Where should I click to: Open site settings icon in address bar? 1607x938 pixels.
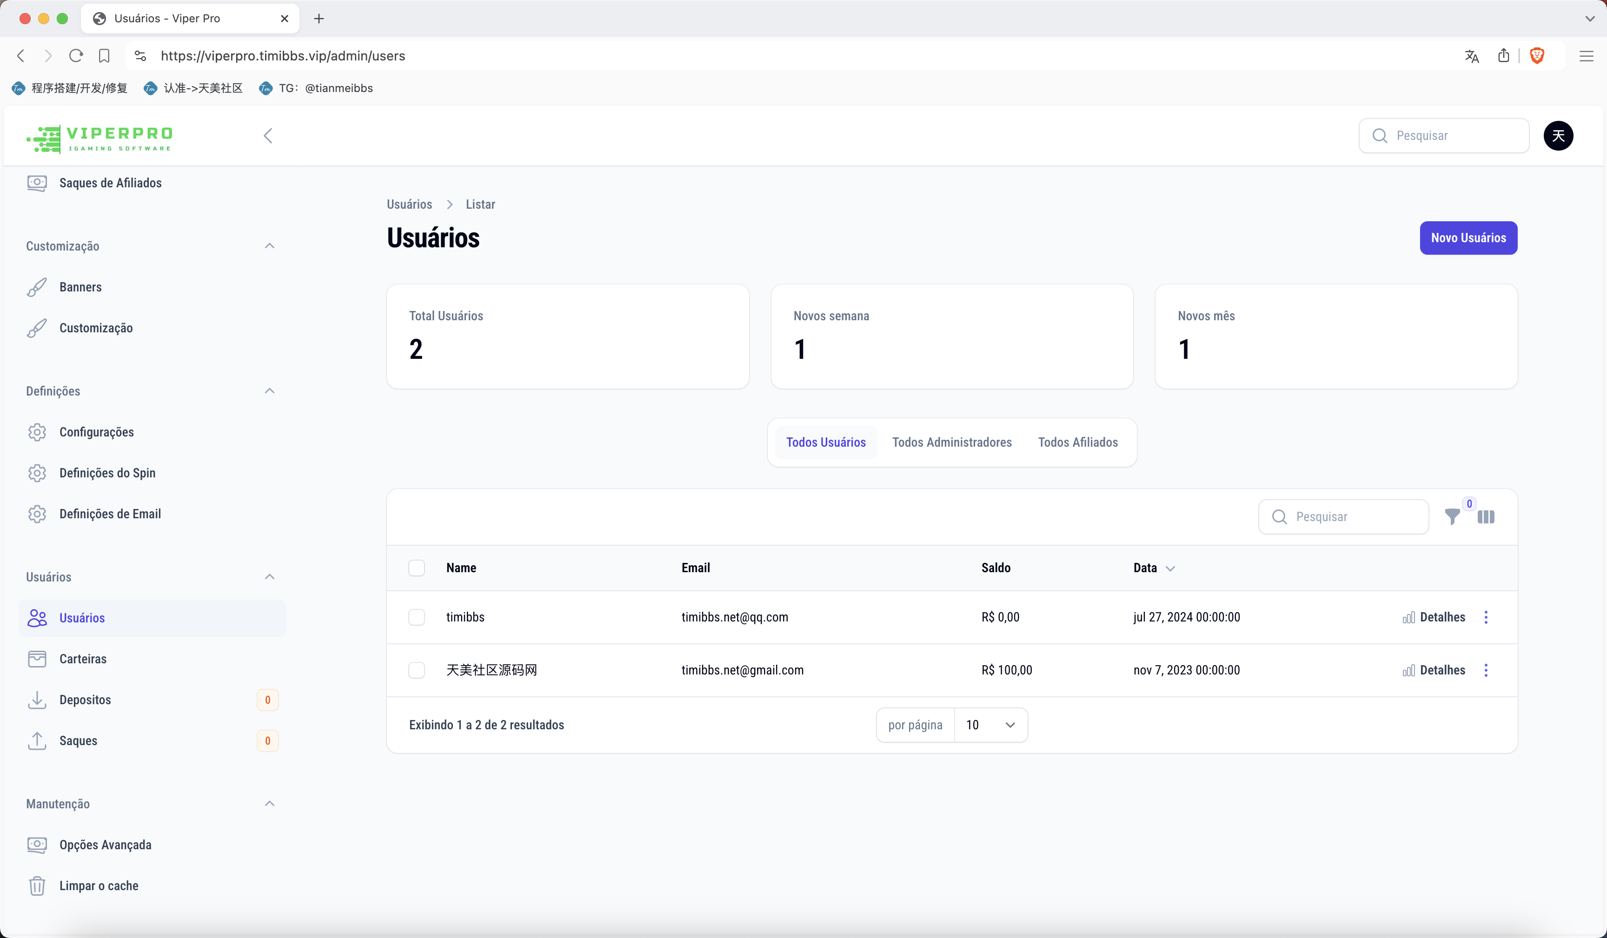(x=140, y=56)
